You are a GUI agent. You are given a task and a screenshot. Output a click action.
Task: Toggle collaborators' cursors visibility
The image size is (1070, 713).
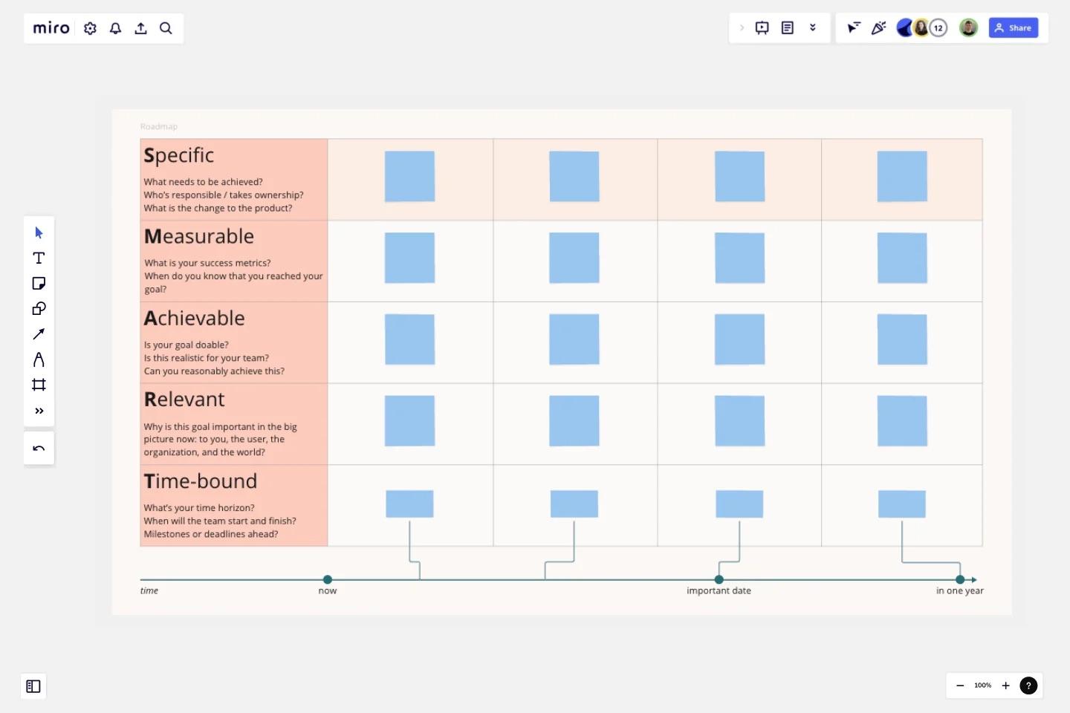tap(852, 27)
